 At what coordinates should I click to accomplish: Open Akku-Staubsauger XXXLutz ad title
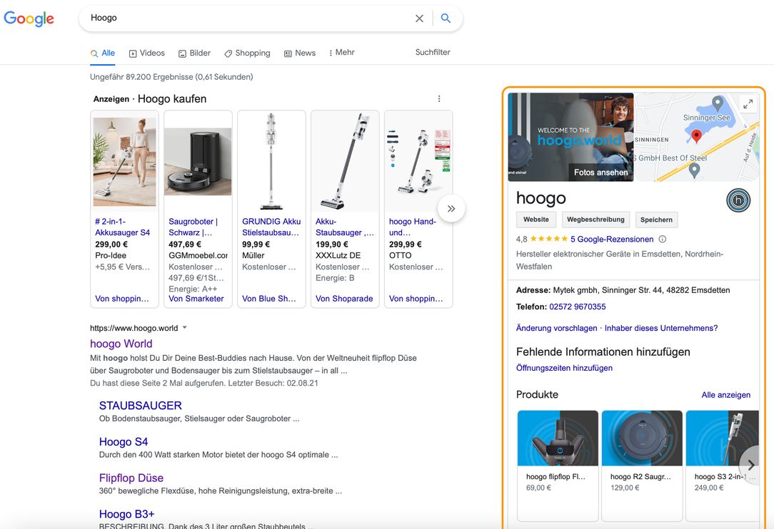[x=345, y=227]
